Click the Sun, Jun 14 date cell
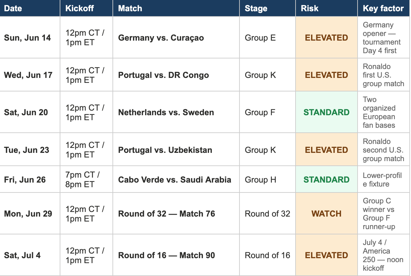Image resolution: width=411 pixels, height=276 pixels. (x=30, y=38)
